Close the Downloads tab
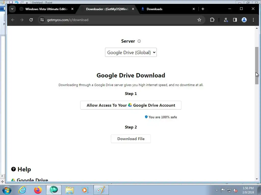 (x=194, y=9)
